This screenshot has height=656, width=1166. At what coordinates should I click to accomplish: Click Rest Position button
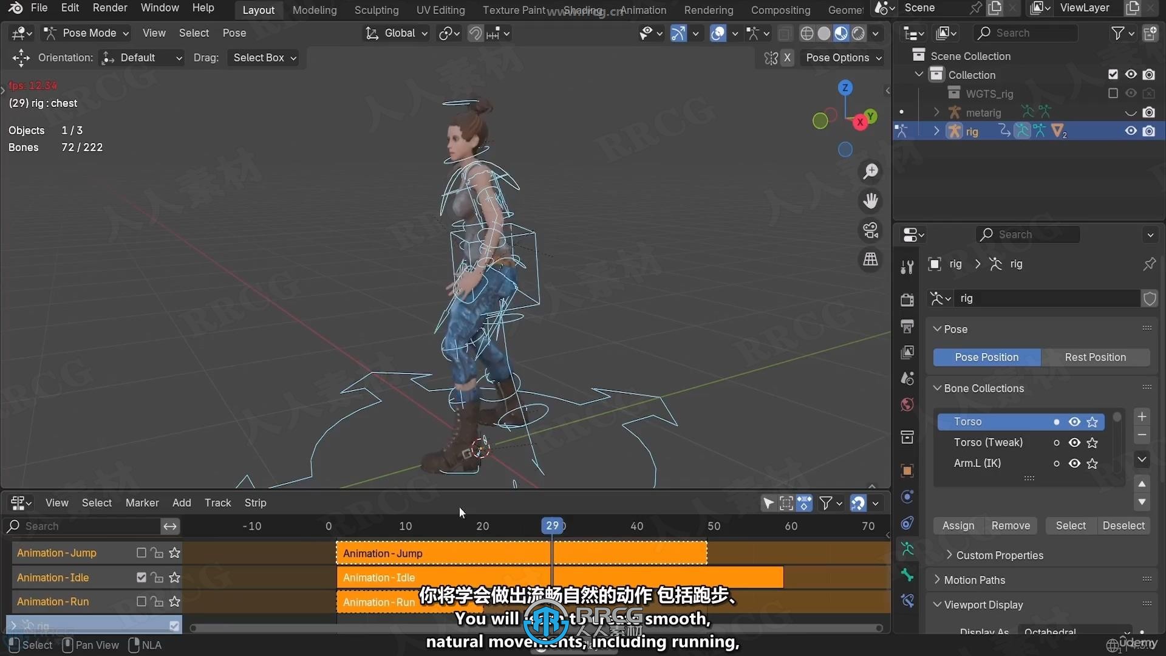[1096, 357]
